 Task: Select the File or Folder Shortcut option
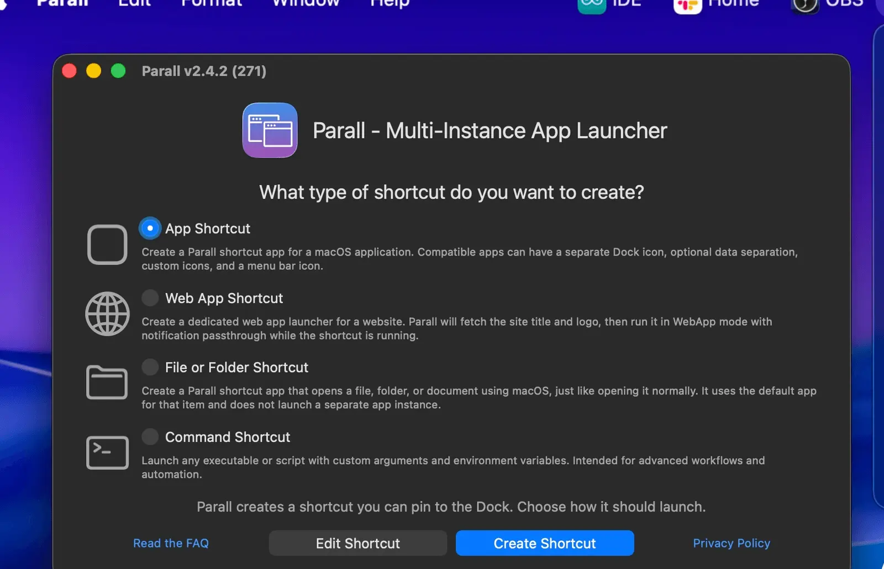(150, 367)
